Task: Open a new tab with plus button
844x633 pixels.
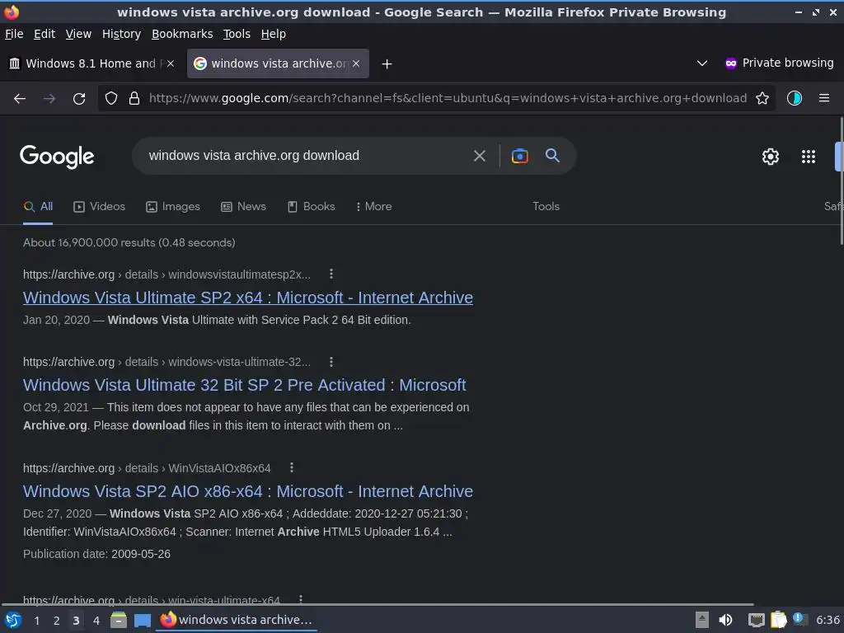Action: [x=387, y=64]
